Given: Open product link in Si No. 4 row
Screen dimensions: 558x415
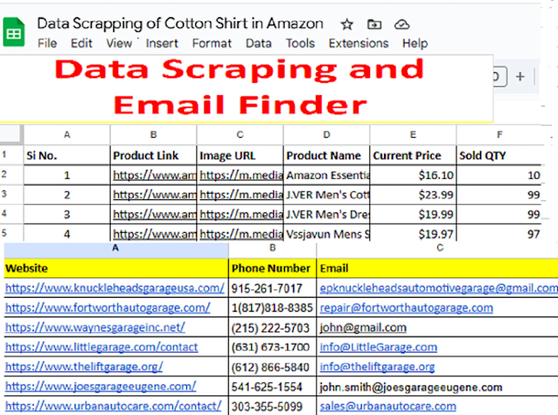Looking at the screenshot, I should click(x=154, y=234).
